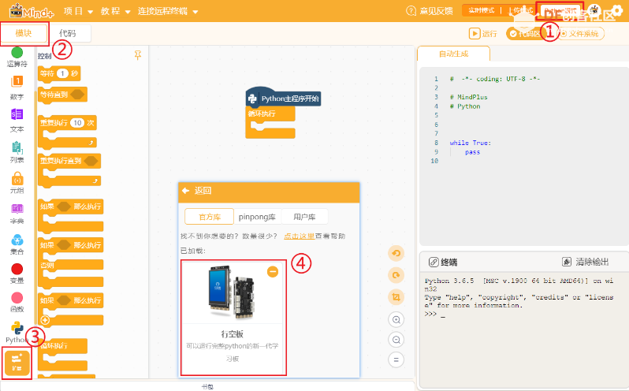This screenshot has width=629, height=391.
Task: Select the 运算符 category green circle
Action: tap(17, 53)
